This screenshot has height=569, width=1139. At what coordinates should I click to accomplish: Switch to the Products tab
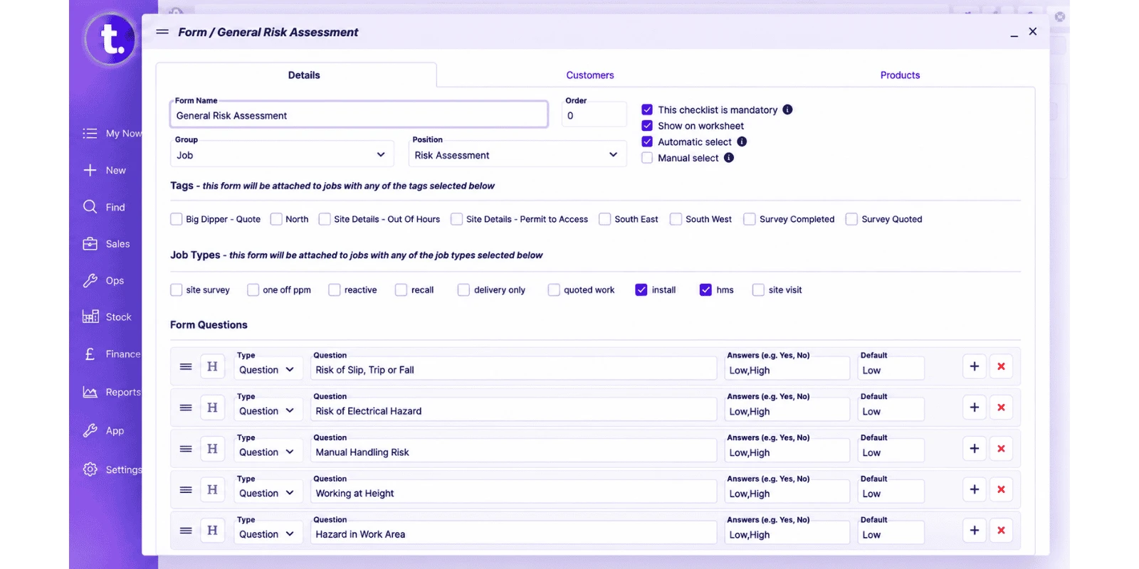coord(900,75)
